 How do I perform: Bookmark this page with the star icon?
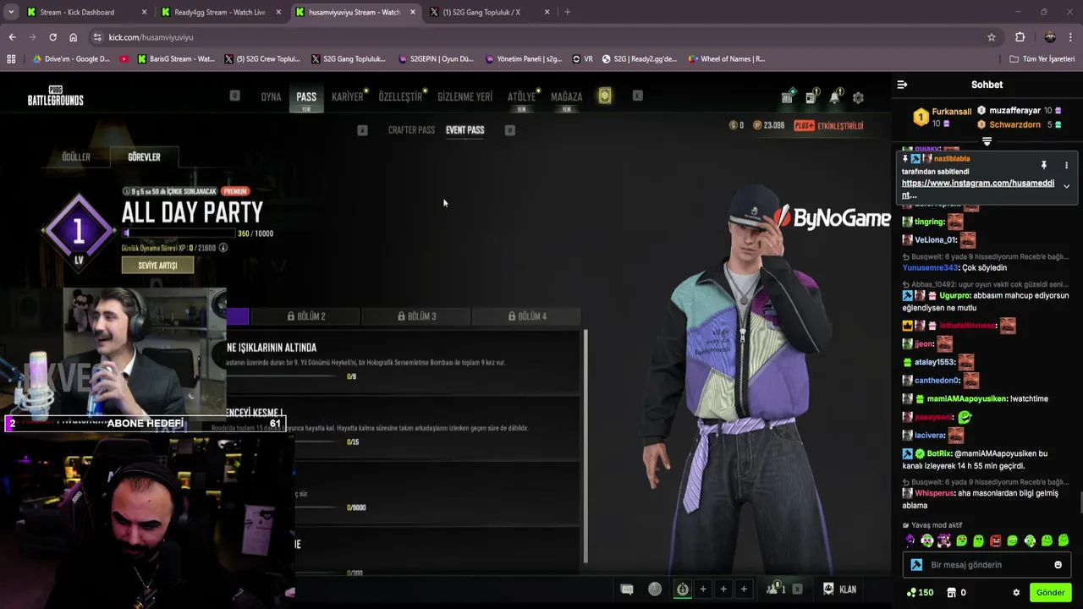[x=992, y=37]
